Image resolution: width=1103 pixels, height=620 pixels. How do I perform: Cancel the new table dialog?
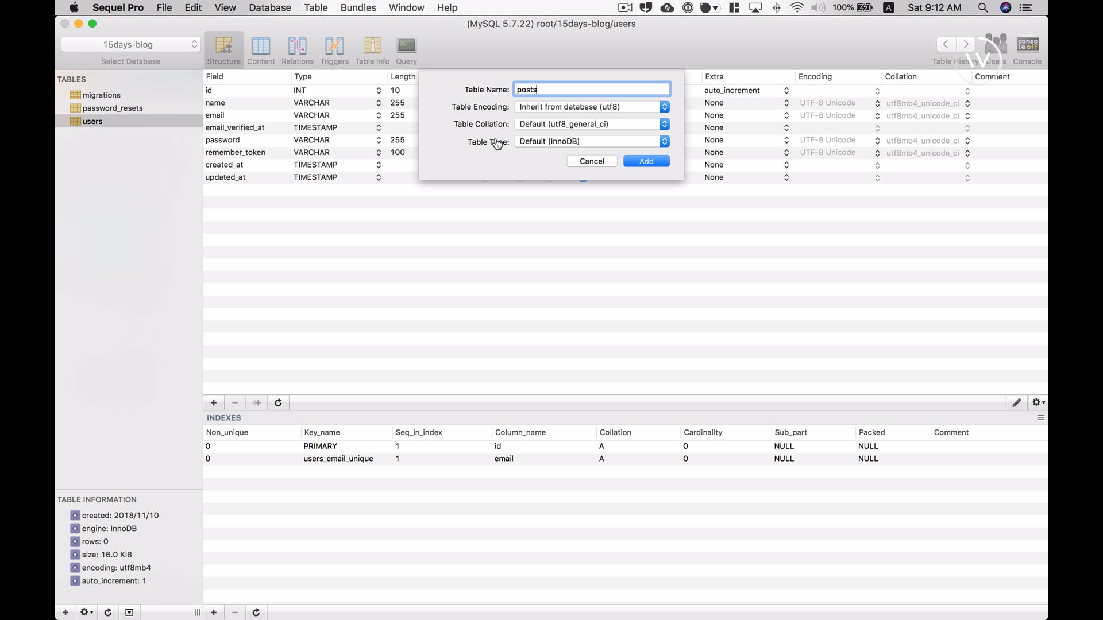pos(592,161)
